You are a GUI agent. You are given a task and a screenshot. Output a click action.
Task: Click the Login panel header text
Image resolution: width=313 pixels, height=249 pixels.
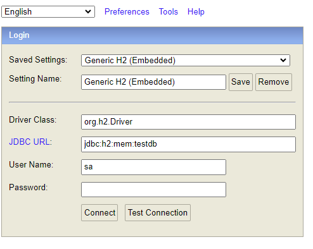(19, 35)
